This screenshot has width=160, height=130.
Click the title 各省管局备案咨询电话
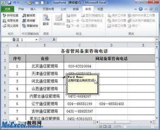[84, 51]
